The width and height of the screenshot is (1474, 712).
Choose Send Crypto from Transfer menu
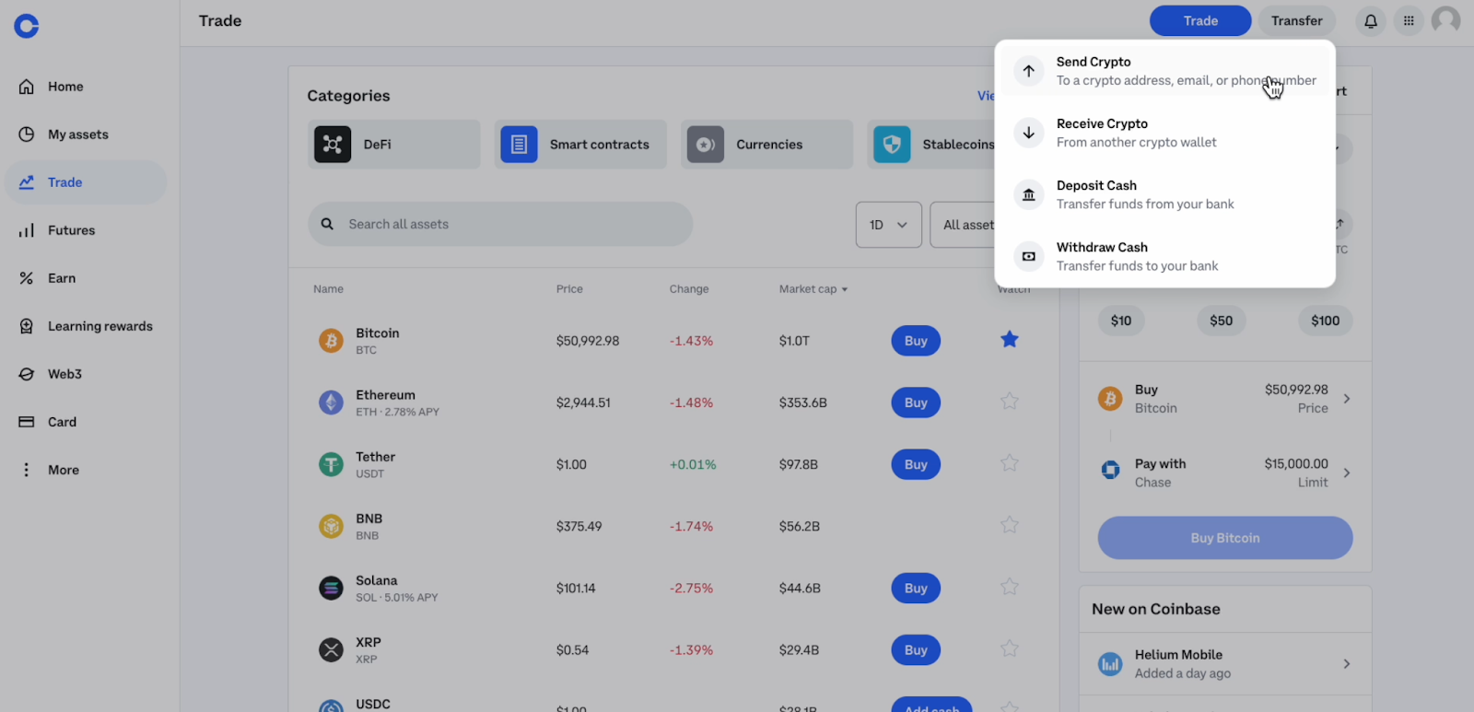[x=1165, y=71]
